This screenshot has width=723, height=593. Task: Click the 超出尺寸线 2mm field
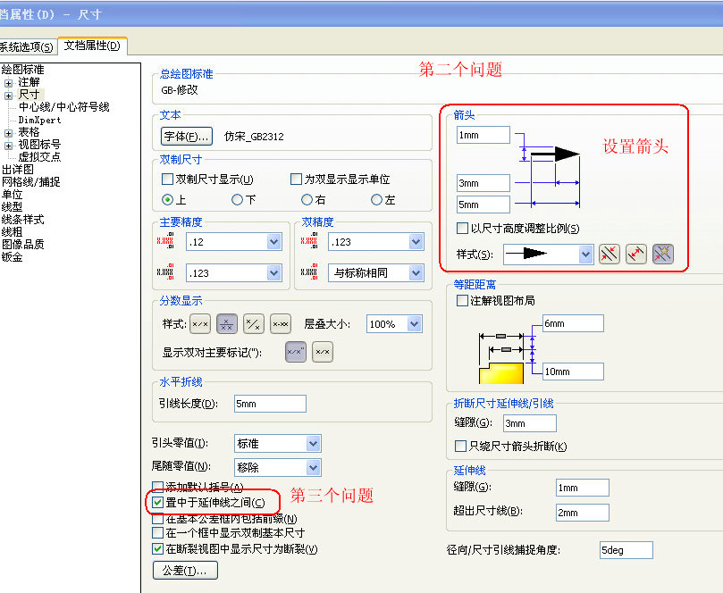point(583,513)
